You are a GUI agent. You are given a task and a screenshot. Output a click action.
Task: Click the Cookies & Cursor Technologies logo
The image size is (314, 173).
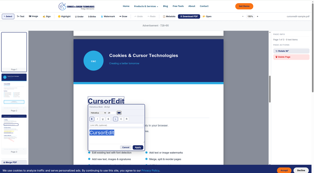(77, 6)
